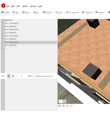Click the Loops icon

[x=56, y=12]
